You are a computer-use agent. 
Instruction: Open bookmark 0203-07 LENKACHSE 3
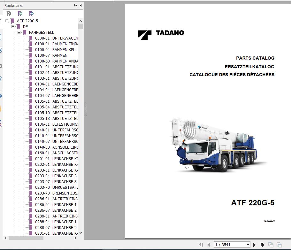tap(56, 182)
